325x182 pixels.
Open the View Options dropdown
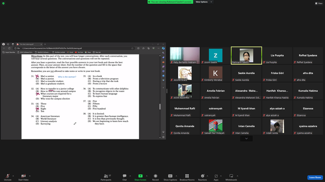click(x=204, y=2)
